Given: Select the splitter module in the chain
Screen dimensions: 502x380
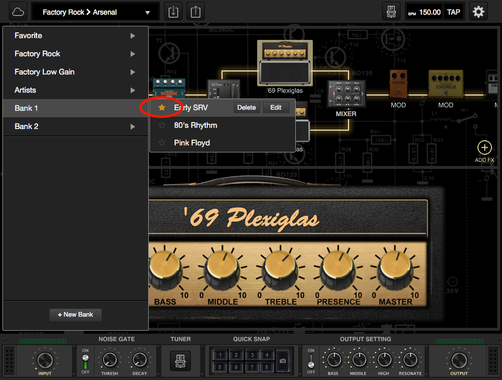Looking at the screenshot, I should tap(223, 89).
